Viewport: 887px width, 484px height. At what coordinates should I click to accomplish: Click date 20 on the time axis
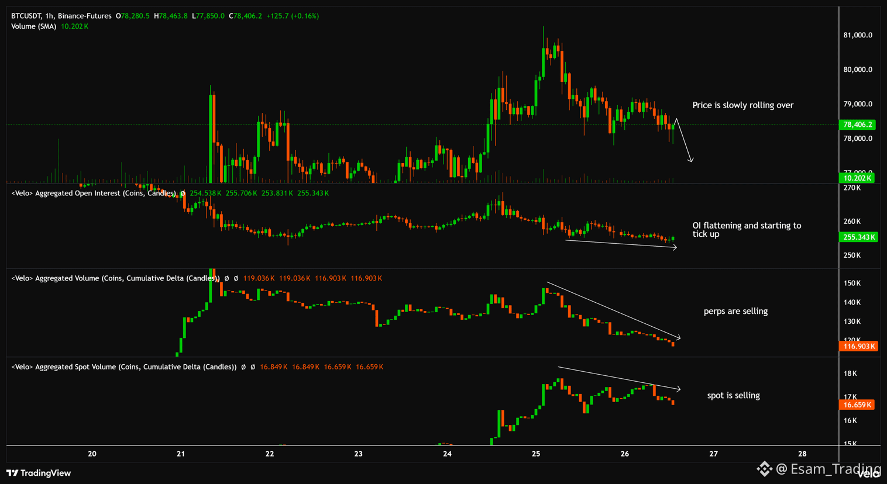click(92, 454)
